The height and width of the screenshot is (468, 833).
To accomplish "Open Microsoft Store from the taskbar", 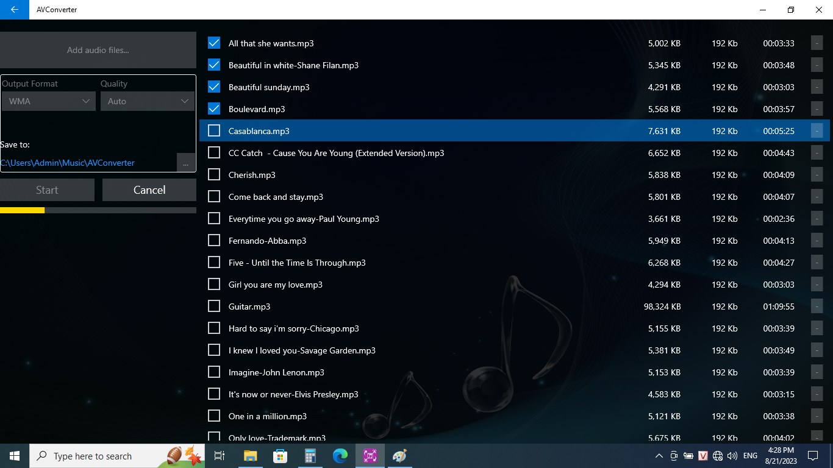I will coord(280,456).
